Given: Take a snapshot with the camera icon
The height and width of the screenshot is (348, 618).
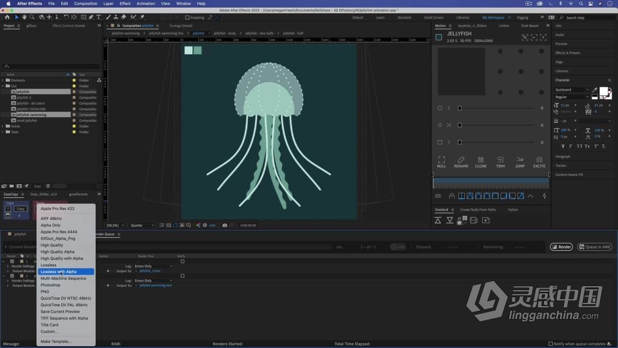Looking at the screenshot, I should 225,226.
